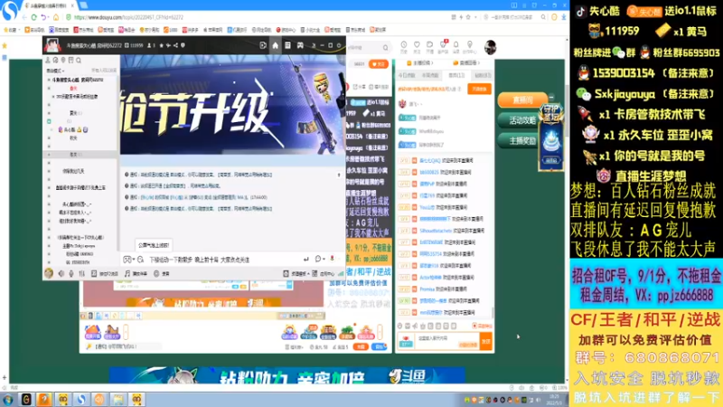
Task: Open the folder icon in the taskbar
Action: [118, 399]
